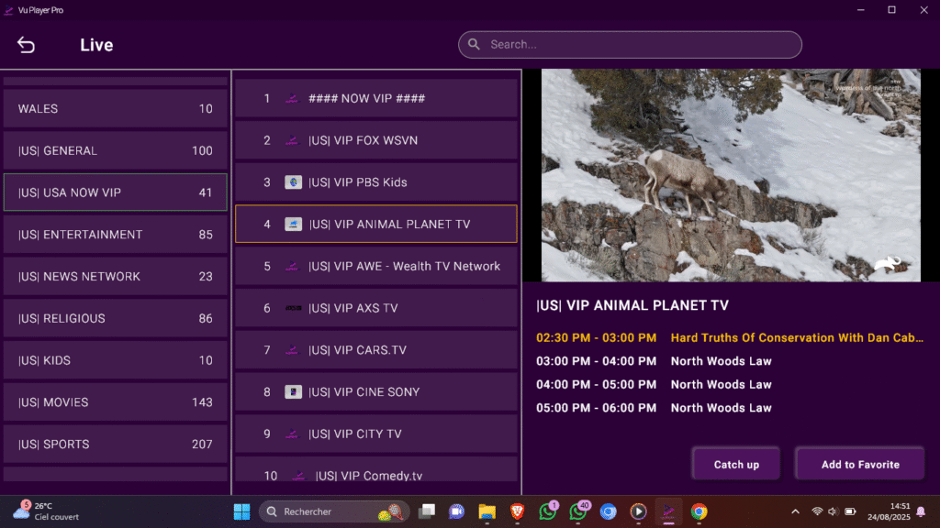Click the AXS TV channel logo
This screenshot has width=940, height=528.
click(x=293, y=308)
